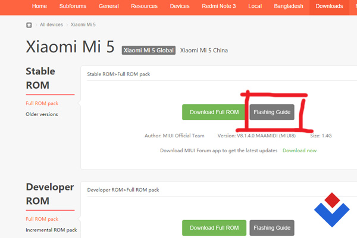Click Download now for MIUI Forum app
357x238 pixels.
tap(299, 151)
